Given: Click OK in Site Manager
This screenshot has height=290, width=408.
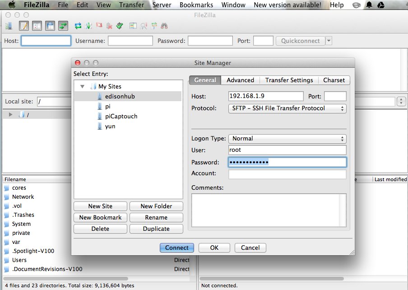Looking at the screenshot, I should [214, 248].
